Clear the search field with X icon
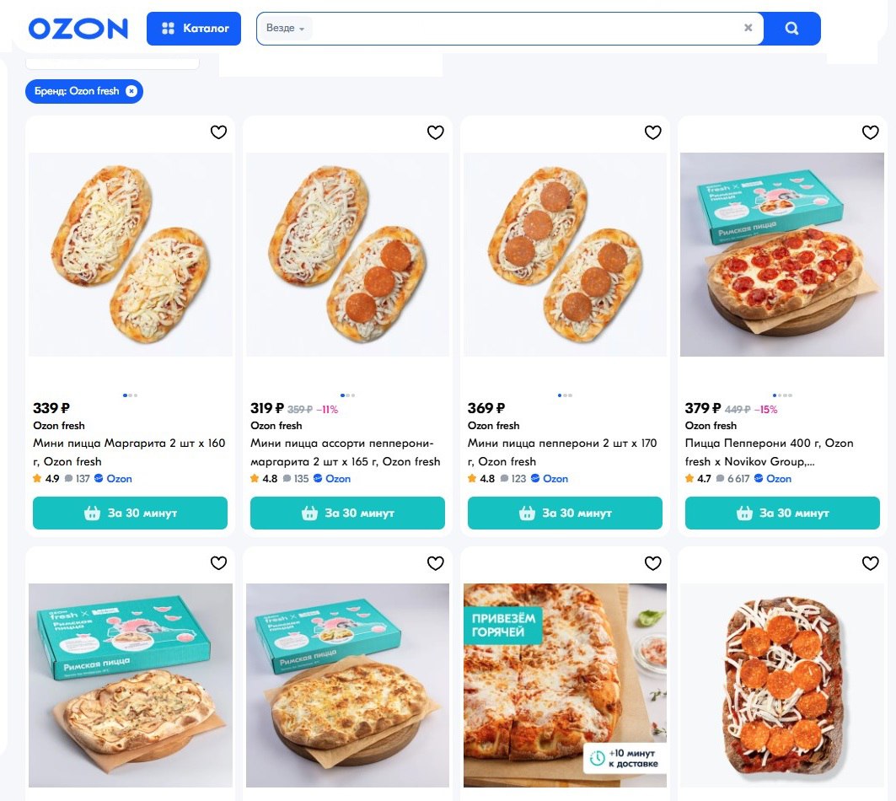896x801 pixels. [748, 28]
